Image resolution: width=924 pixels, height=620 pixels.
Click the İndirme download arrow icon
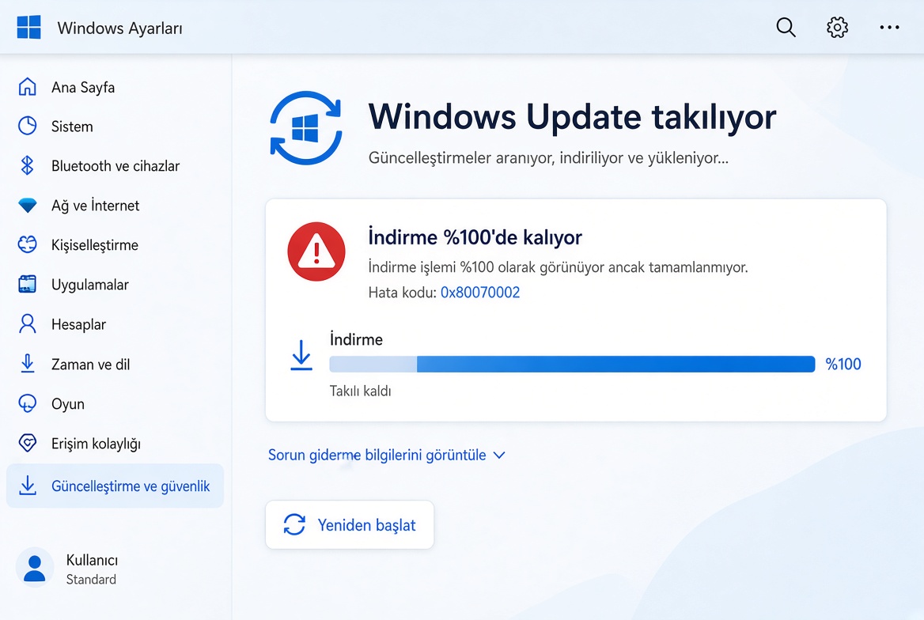point(301,355)
